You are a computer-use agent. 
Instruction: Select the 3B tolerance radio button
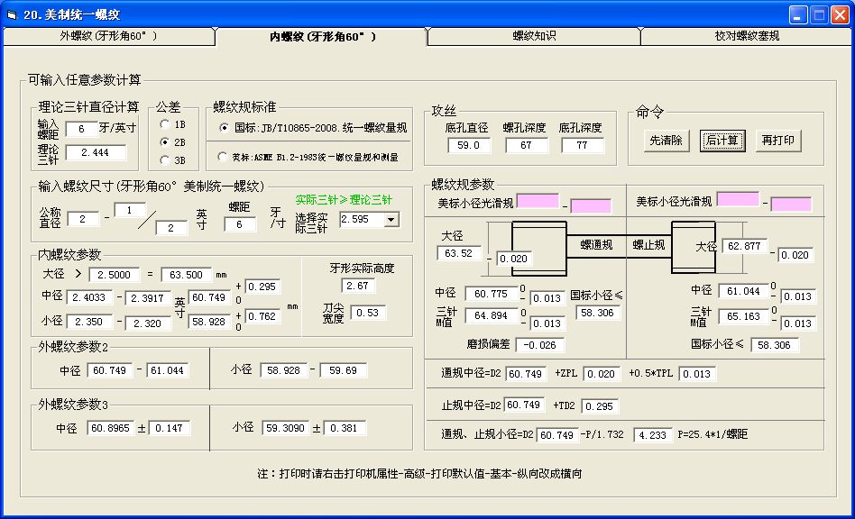tap(165, 160)
